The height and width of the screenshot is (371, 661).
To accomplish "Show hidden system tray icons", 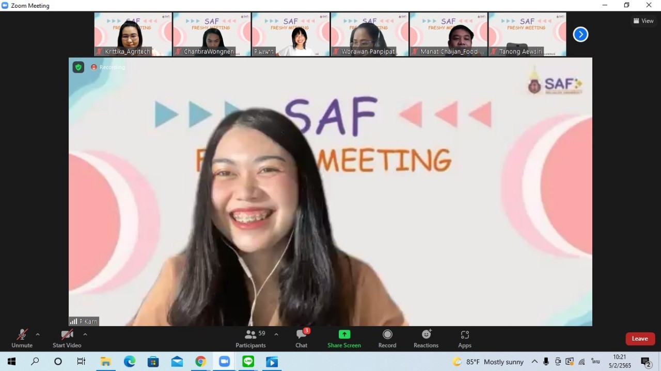I will [x=534, y=362].
